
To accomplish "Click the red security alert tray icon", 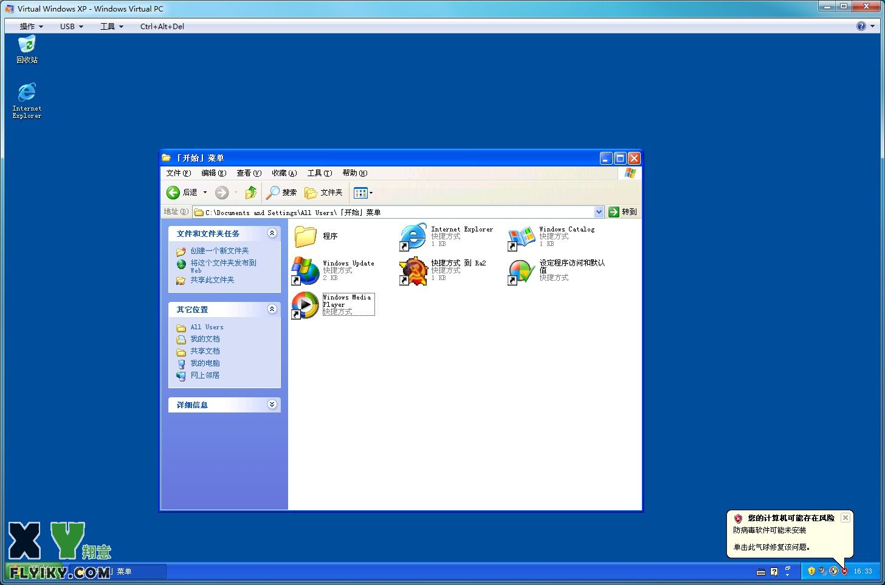I will click(844, 571).
